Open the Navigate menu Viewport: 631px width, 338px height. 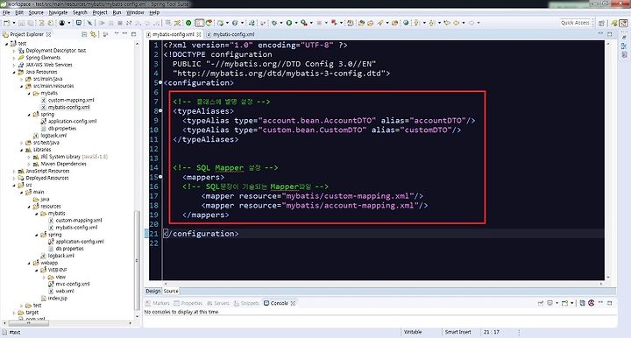pyautogui.click(x=58, y=13)
